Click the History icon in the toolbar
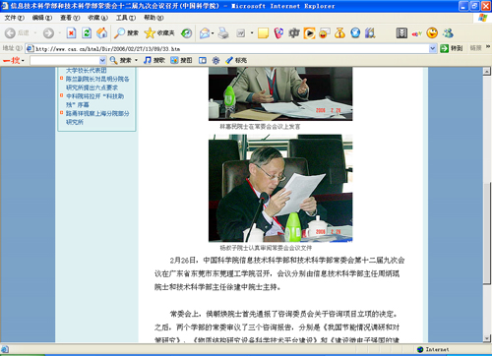The image size is (492, 356). (x=187, y=32)
